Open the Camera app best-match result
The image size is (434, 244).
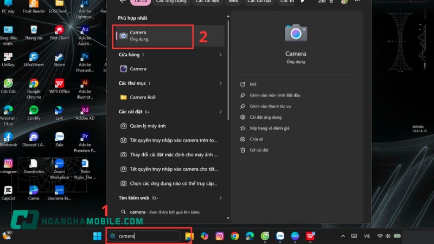[170, 36]
